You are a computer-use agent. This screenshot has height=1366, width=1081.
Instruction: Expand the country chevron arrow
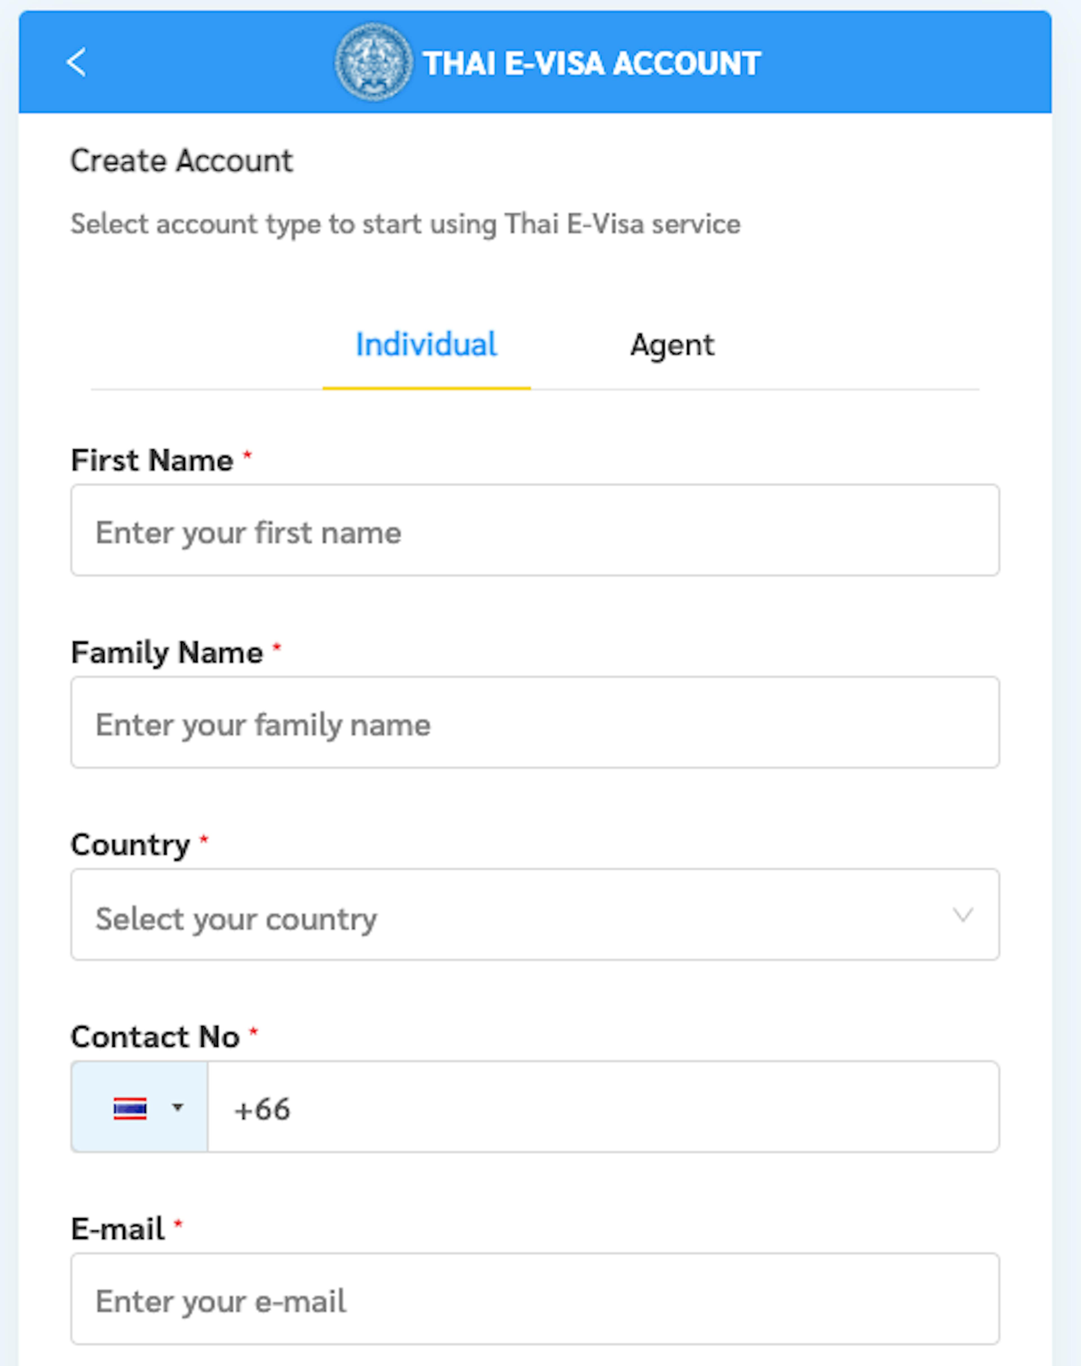963,915
